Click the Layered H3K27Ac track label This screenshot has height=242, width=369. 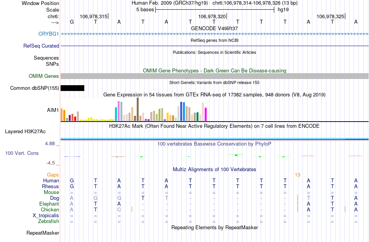(25, 131)
